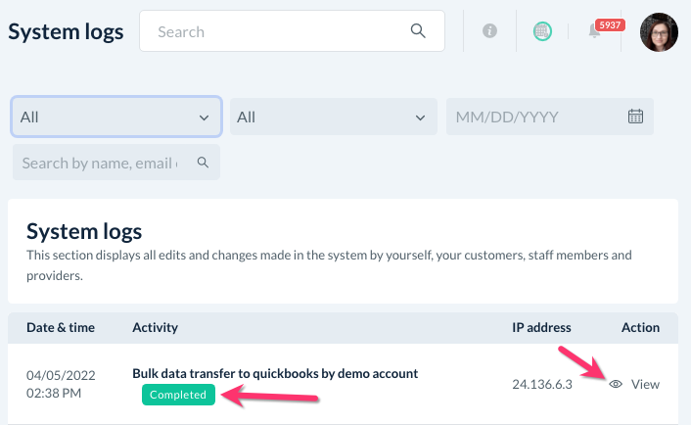The height and width of the screenshot is (425, 691).
Task: Click magnifier icon in name search filter
Action: tap(203, 163)
